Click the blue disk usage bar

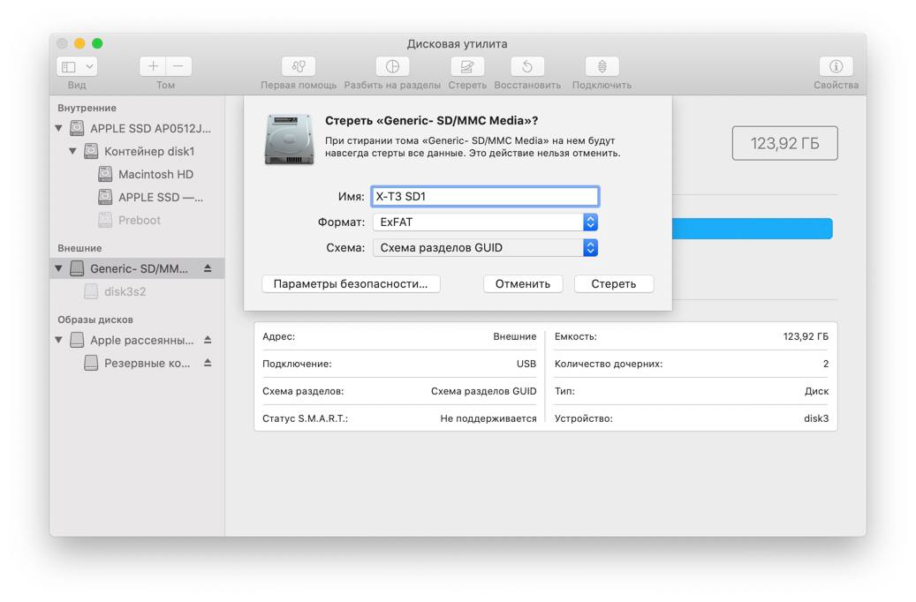753,229
